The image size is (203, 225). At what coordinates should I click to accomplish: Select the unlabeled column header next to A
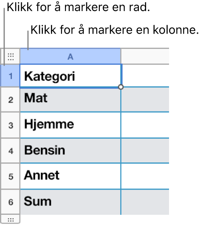pyautogui.click(x=145, y=57)
